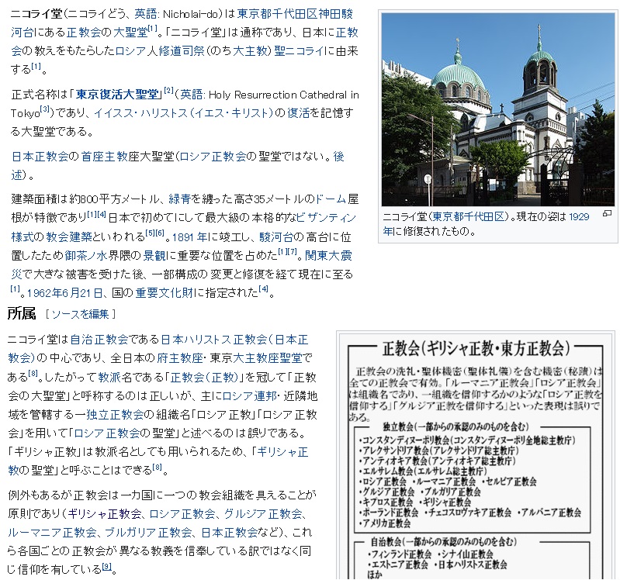Open the ロシア正教会 link in parentheses near 首座主教
The height and width of the screenshot is (580, 620).
[213, 157]
